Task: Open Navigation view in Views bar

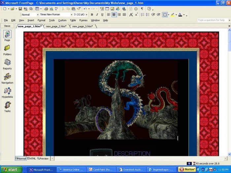Action: click(x=7, y=78)
